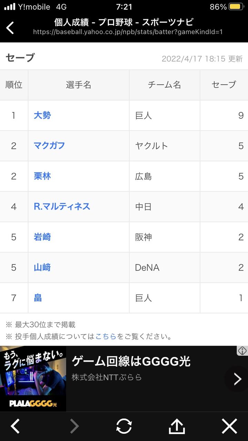Open player 山﨑 profile link
248x441 pixels.
42,267
